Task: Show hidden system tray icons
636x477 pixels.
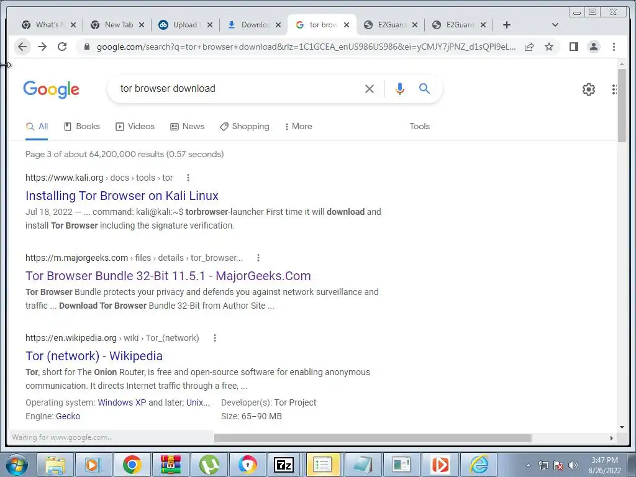Action: pos(528,465)
